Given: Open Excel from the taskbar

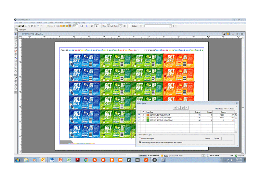Looking at the screenshot, I should click(x=69, y=160).
